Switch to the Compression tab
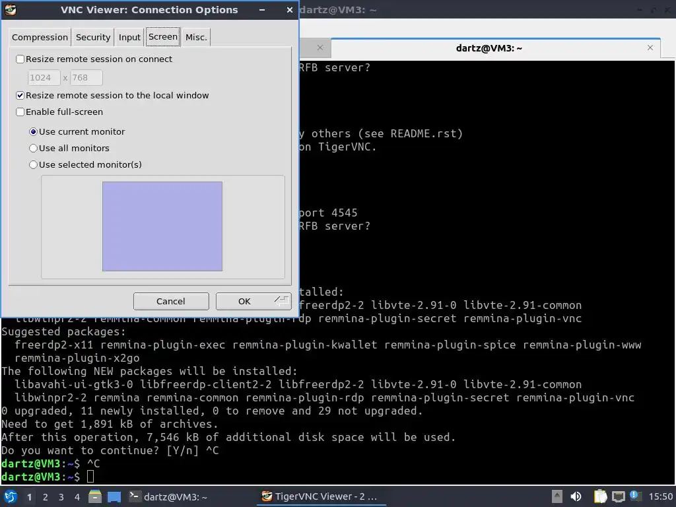676x507 pixels. (x=40, y=37)
